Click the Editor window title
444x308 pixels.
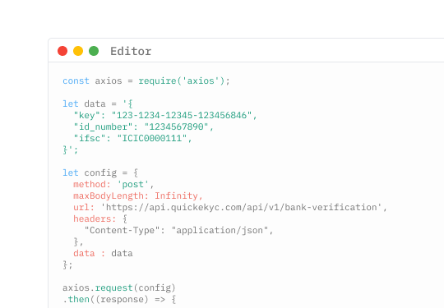[x=131, y=52]
